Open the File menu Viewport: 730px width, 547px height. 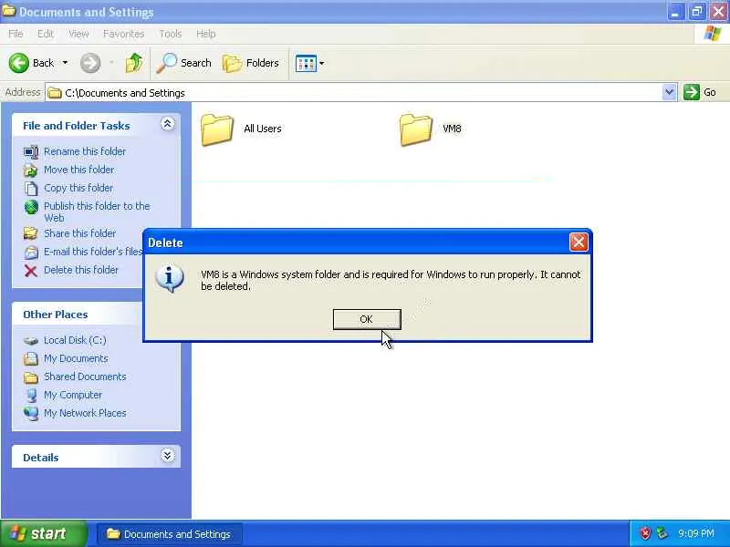pos(16,34)
